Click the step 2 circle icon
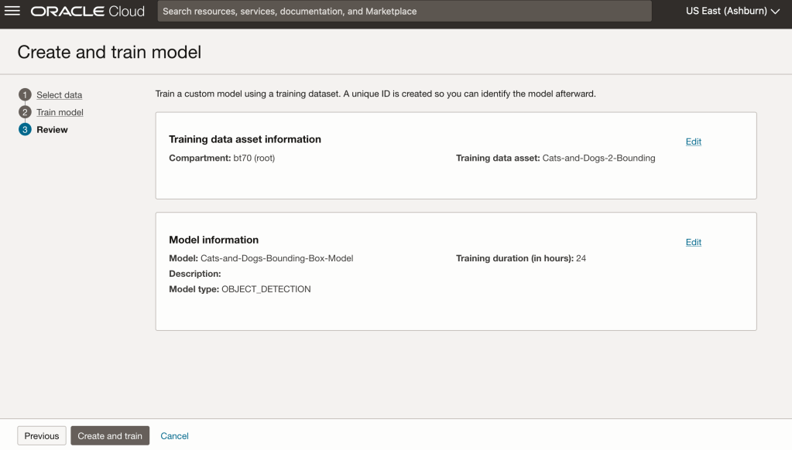792x450 pixels. 25,112
